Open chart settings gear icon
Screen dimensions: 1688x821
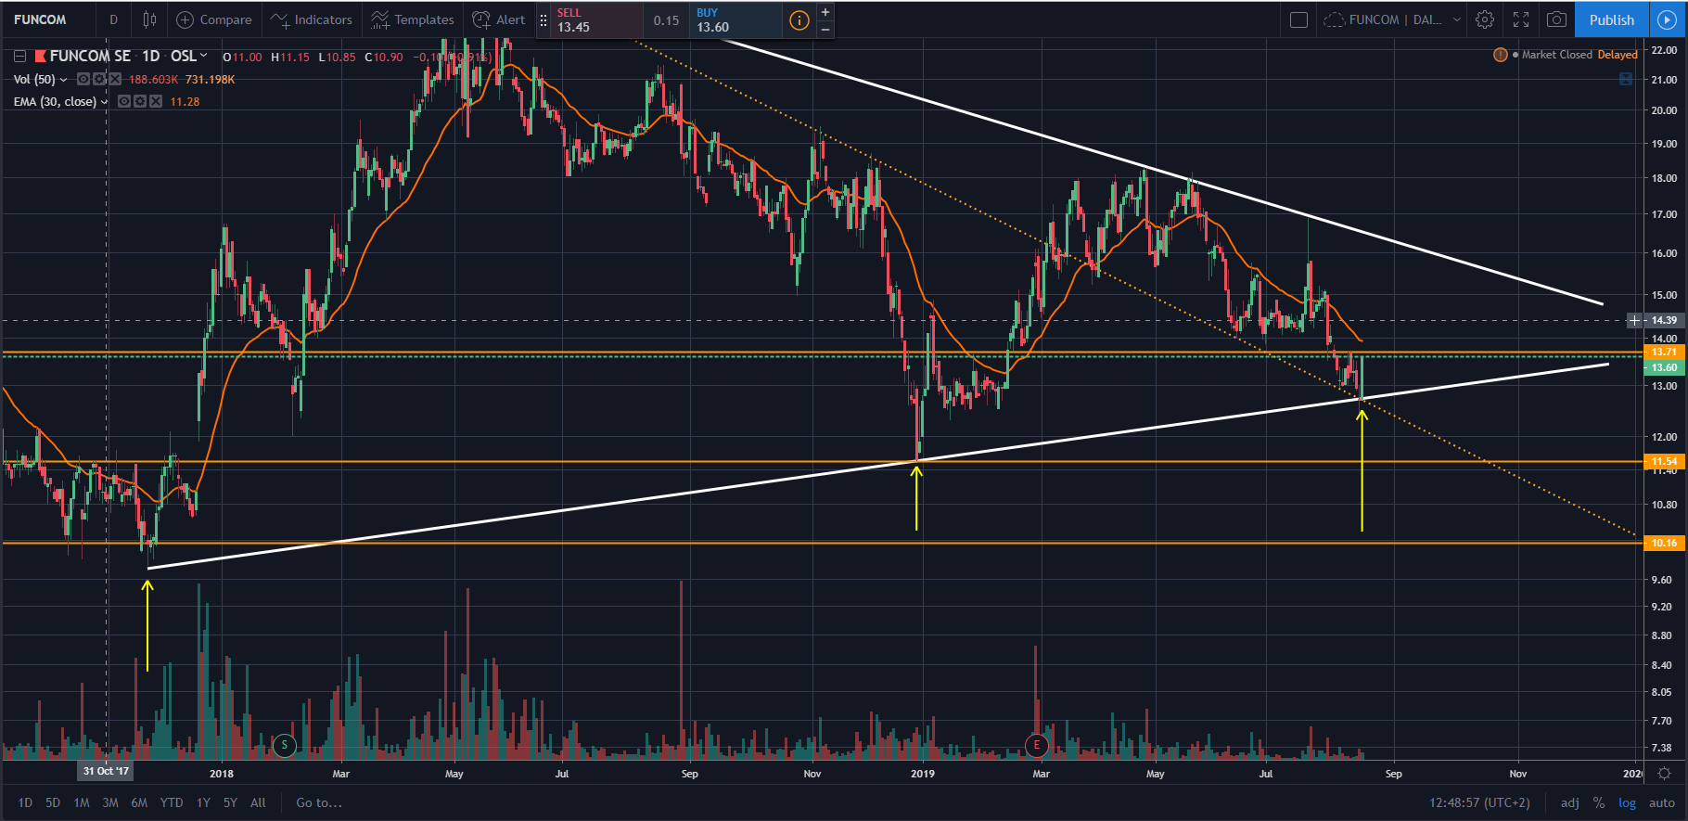click(1485, 19)
